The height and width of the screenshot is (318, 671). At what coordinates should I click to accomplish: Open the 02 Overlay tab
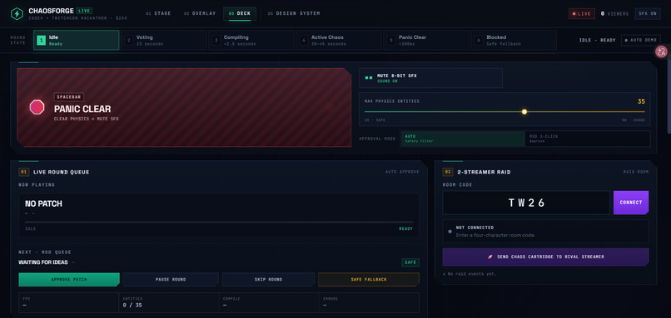pyautogui.click(x=200, y=13)
